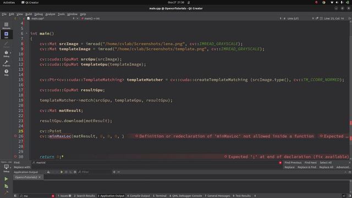Open Advanced find options

pos(343,167)
